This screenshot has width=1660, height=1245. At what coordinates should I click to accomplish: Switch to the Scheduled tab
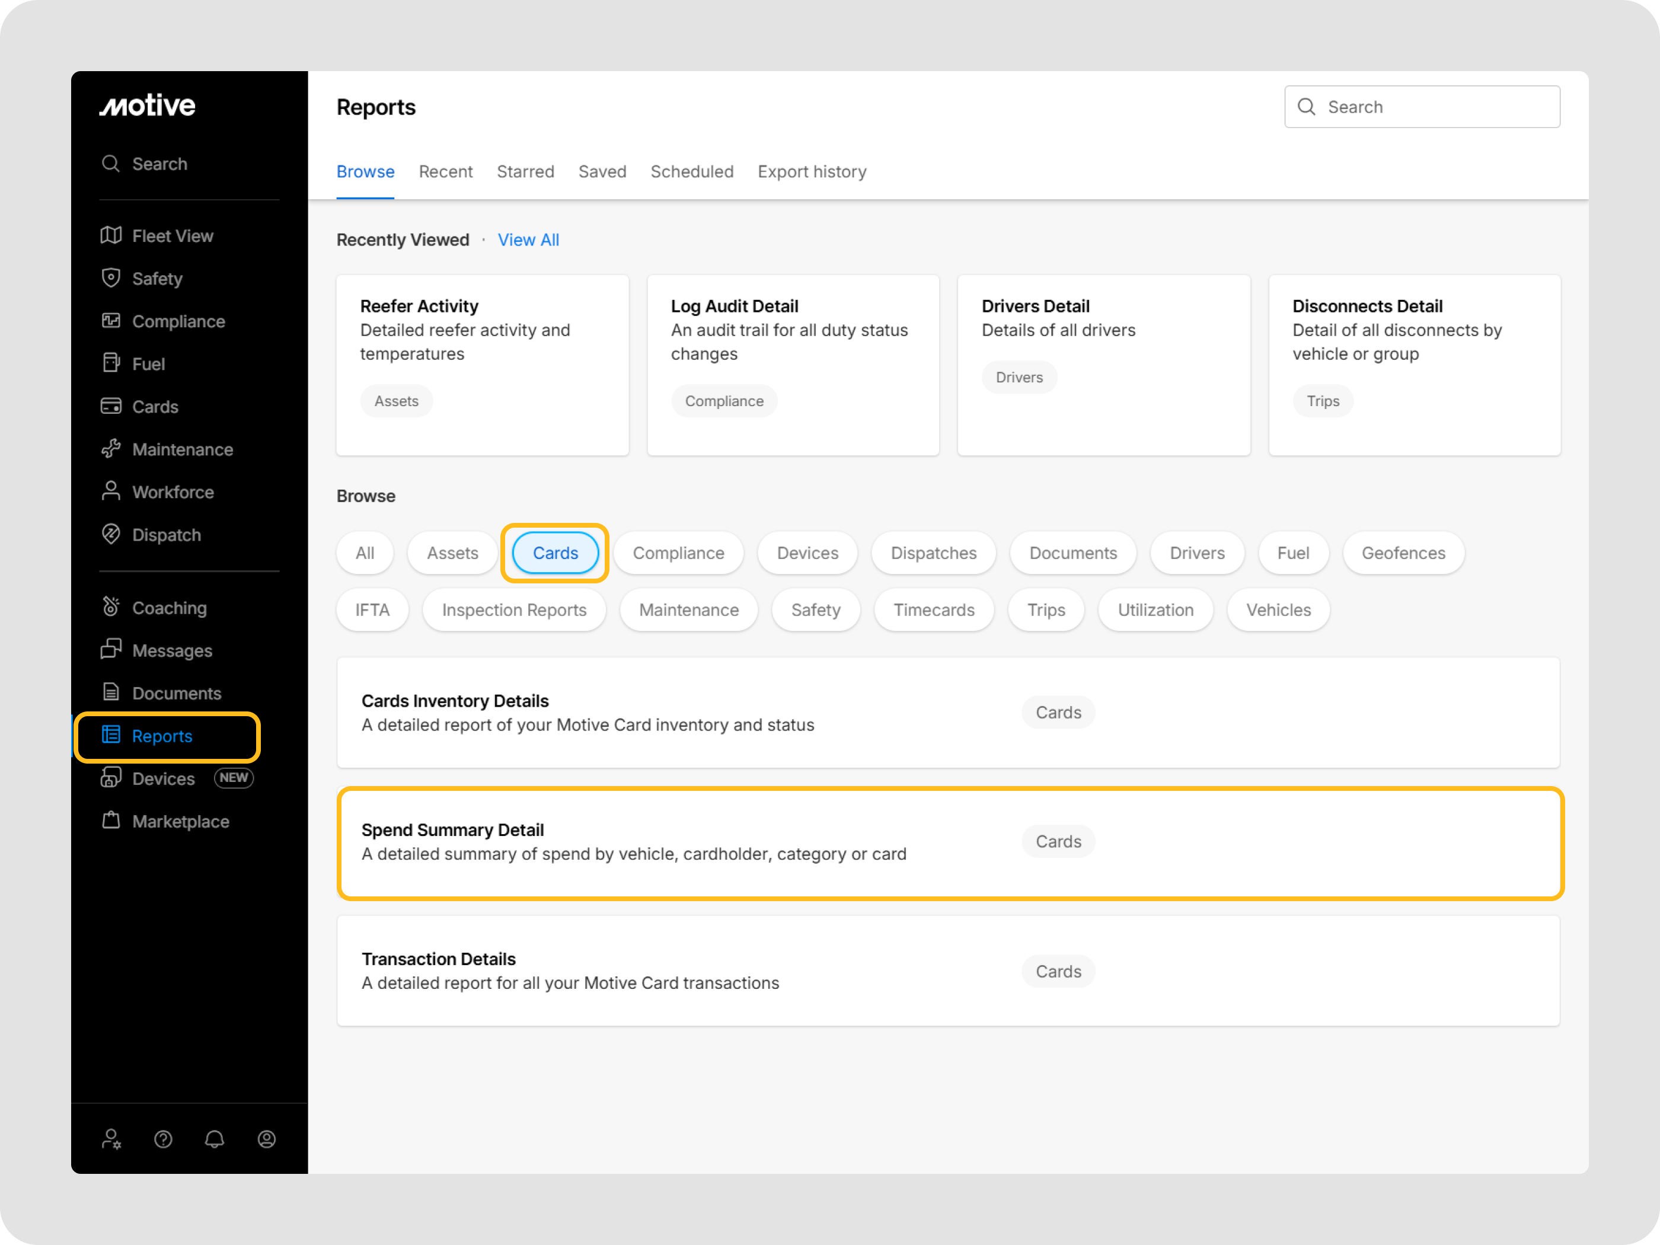tap(691, 172)
